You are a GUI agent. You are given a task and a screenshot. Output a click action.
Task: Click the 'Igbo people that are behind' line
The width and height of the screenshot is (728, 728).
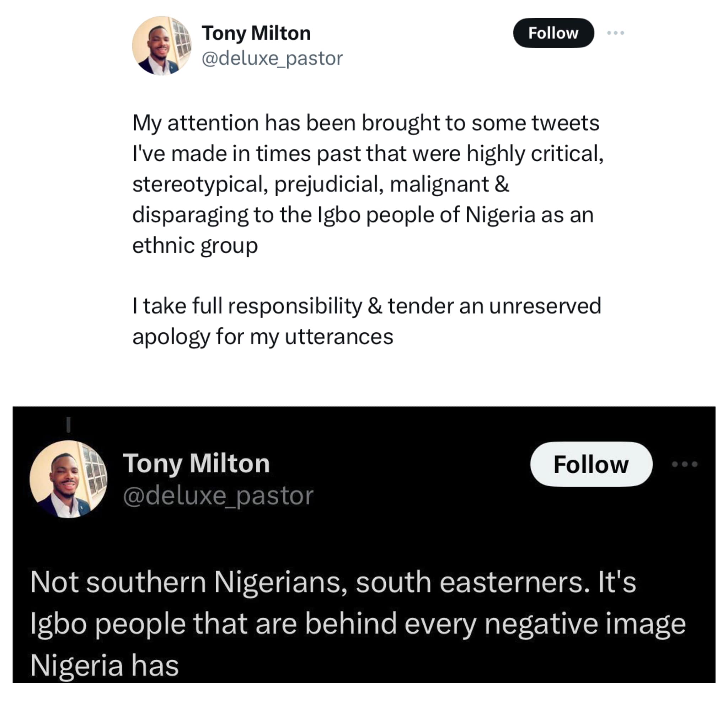coord(358,624)
